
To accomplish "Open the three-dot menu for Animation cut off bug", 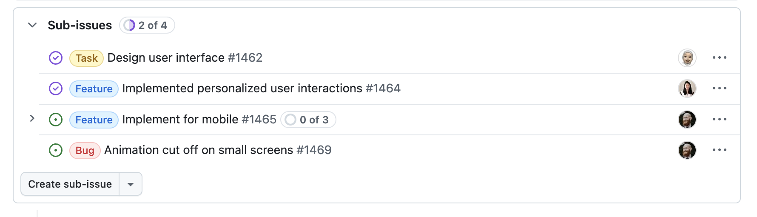I will [719, 150].
